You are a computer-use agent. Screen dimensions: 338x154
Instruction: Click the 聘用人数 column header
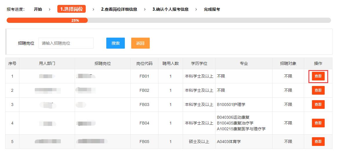[170, 63]
